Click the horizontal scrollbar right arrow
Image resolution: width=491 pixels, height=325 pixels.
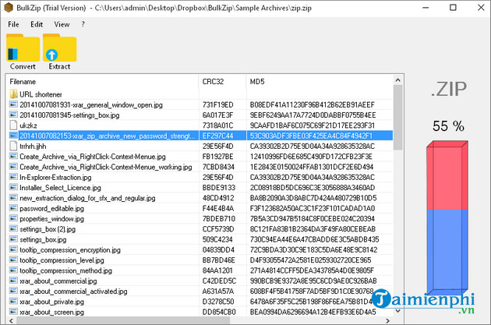click(387, 320)
